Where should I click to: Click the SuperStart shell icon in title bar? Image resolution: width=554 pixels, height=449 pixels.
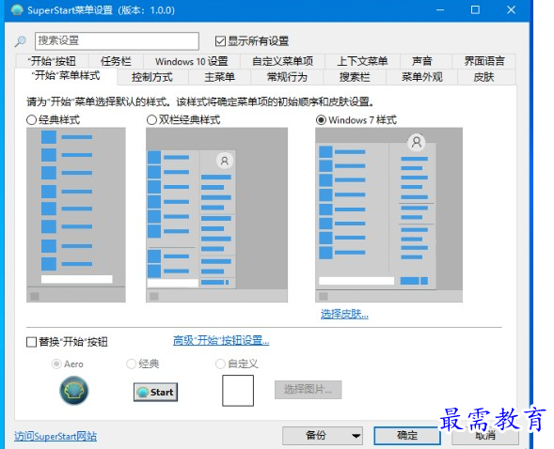pos(17,10)
